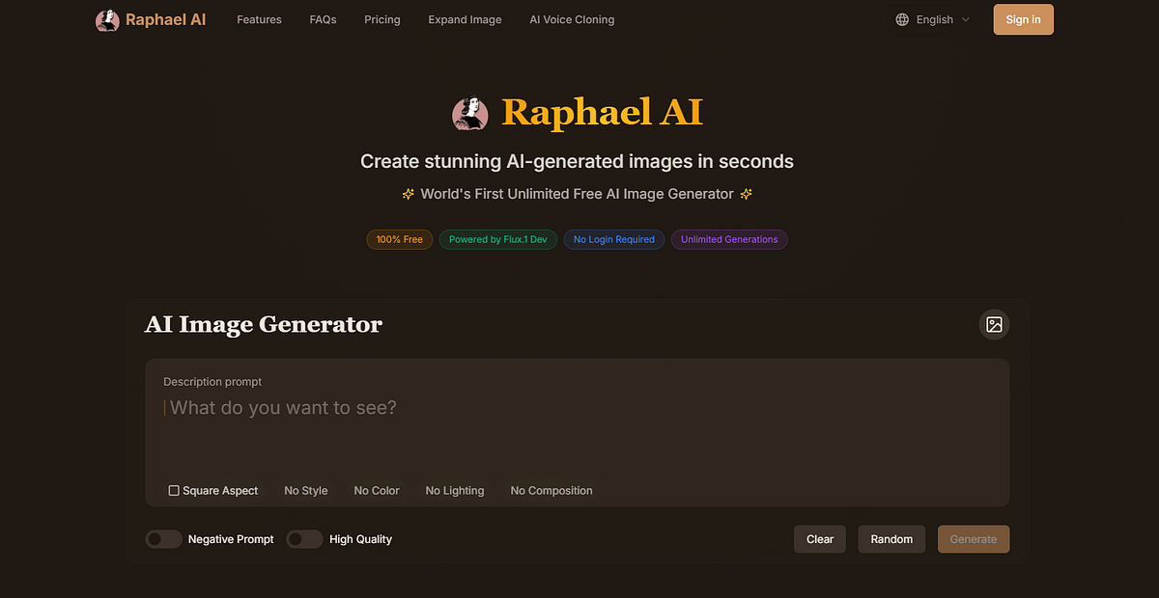1159x598 pixels.
Task: Click the No Login Required badge
Action: tap(614, 239)
